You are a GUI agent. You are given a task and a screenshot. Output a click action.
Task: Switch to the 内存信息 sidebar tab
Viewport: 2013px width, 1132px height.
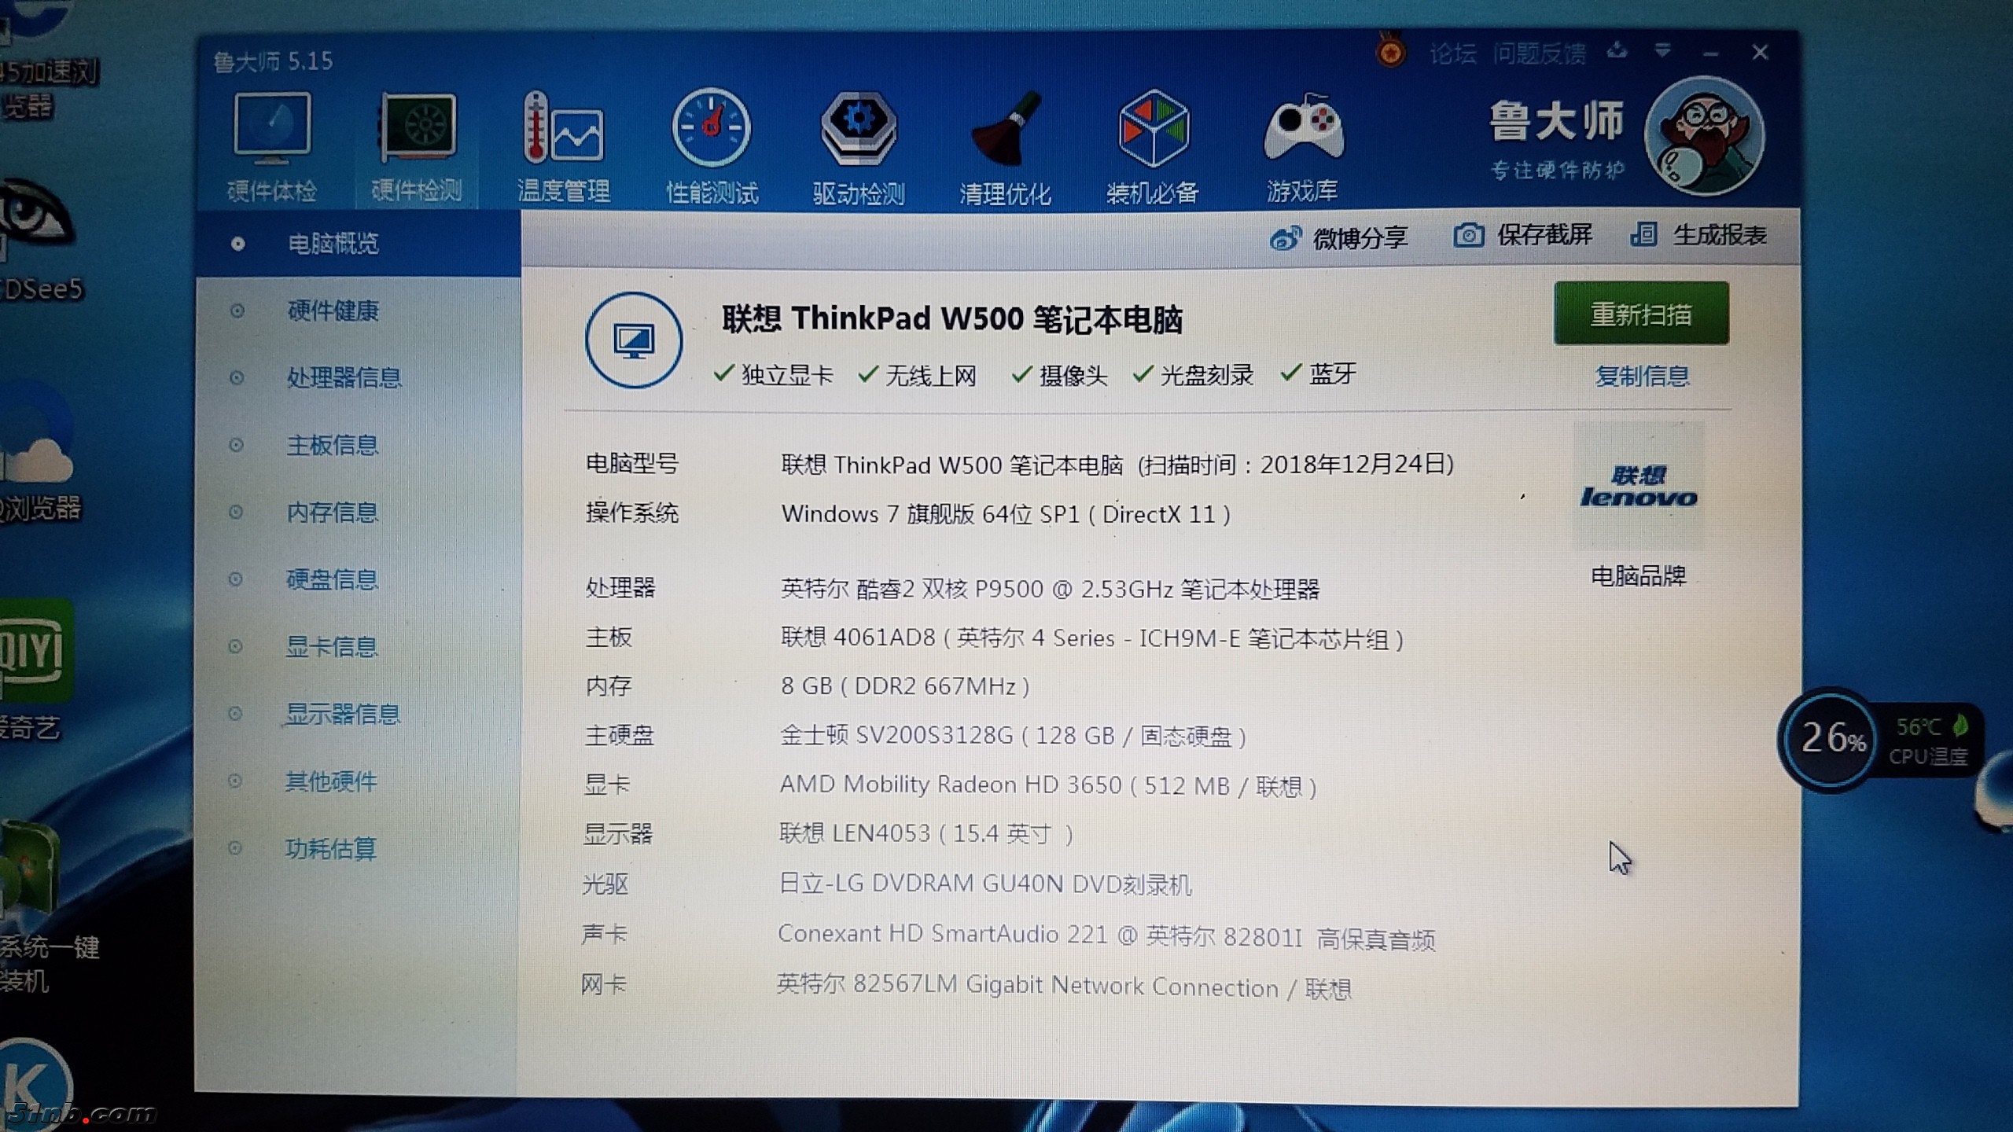[x=332, y=513]
